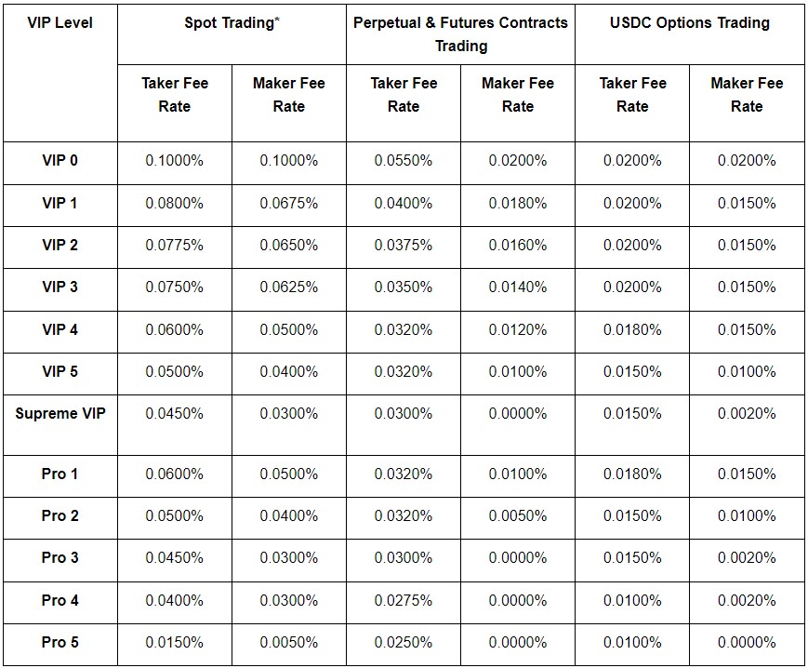Image resolution: width=808 pixels, height=668 pixels.
Task: Click the Perpetual & Futures Contracts Trading header
Action: point(460,34)
